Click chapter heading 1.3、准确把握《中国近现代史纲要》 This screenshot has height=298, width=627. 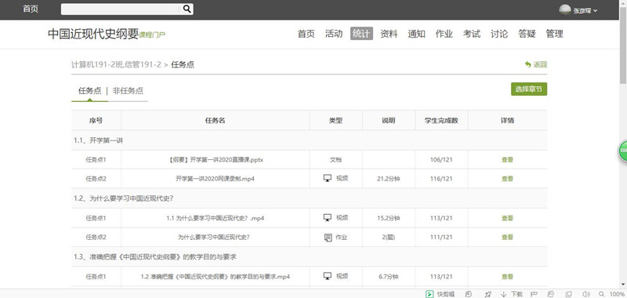point(155,256)
